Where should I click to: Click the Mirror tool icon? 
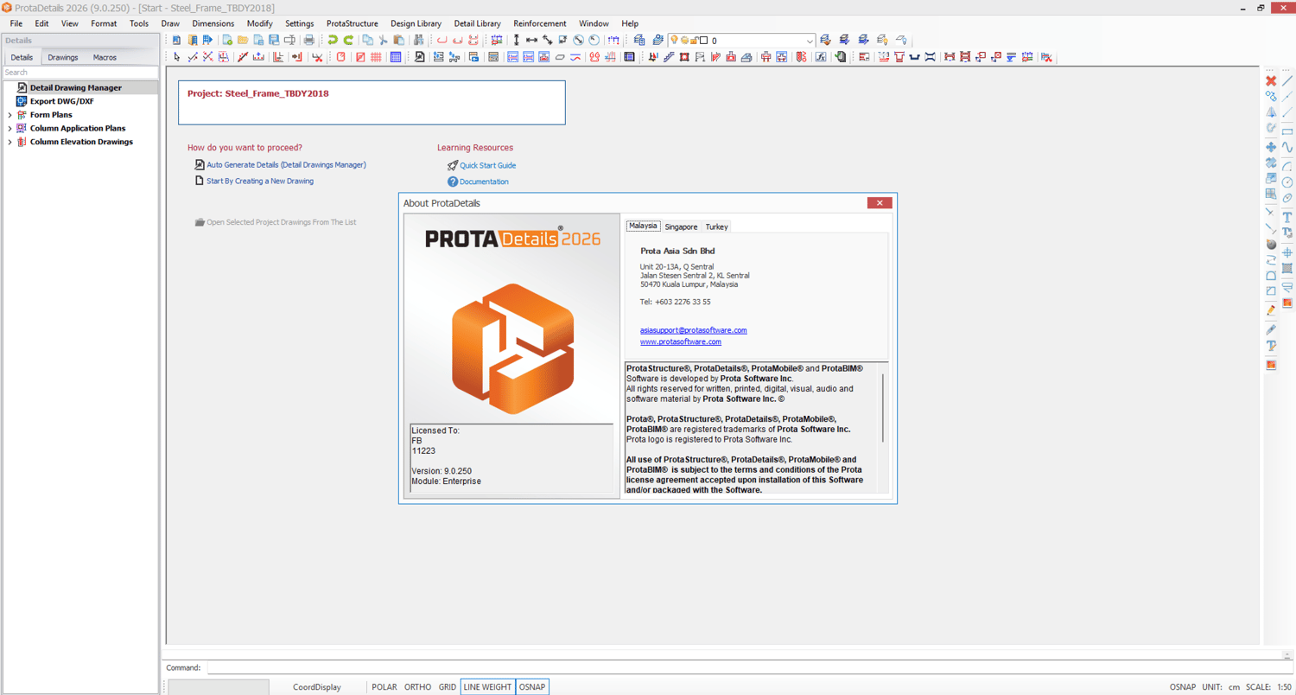pyautogui.click(x=1271, y=112)
